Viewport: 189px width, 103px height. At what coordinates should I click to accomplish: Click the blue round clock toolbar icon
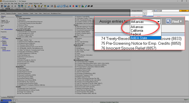pyautogui.click(x=70, y=6)
